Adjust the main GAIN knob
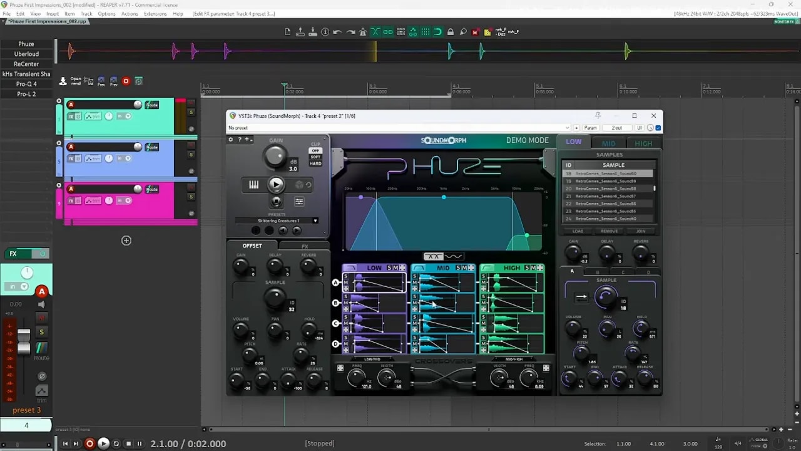Viewport: 801px width, 451px height. point(276,157)
